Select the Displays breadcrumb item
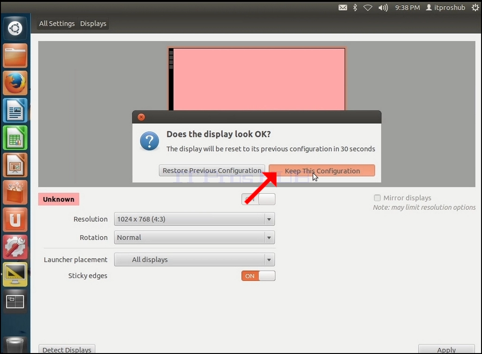Image resolution: width=482 pixels, height=354 pixels. tap(93, 23)
